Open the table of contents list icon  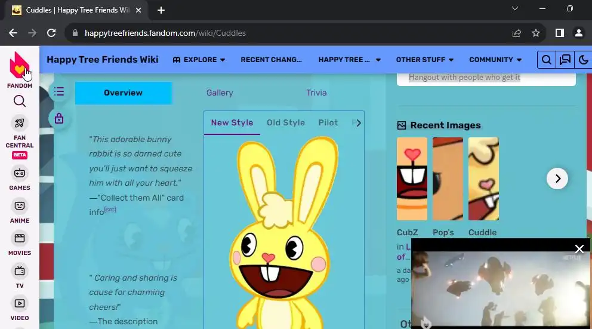(x=59, y=92)
